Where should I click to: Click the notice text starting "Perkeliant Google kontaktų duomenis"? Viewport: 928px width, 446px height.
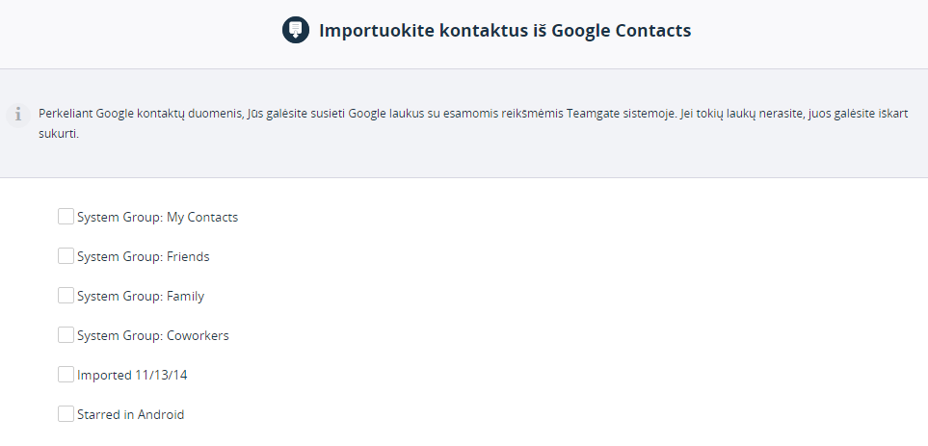point(473,123)
